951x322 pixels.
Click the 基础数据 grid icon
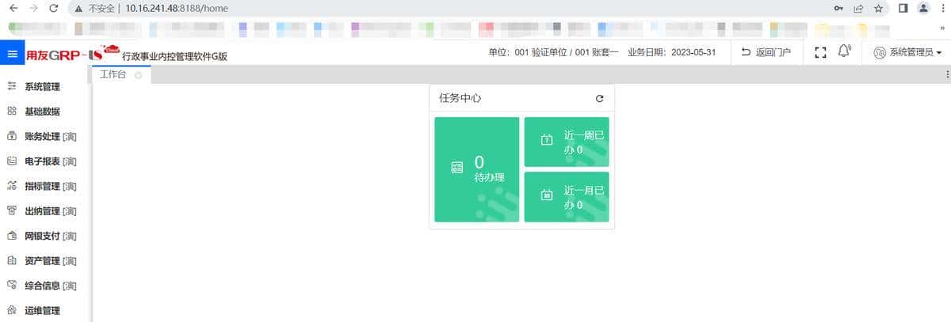click(x=12, y=112)
